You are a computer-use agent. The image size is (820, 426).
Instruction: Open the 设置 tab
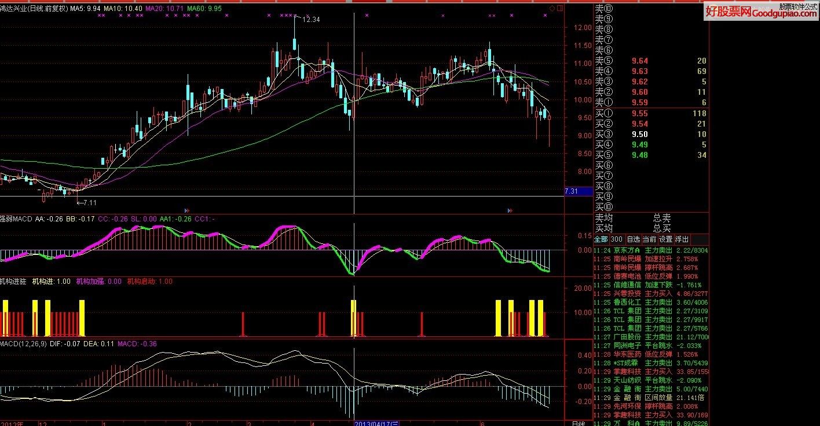click(665, 239)
